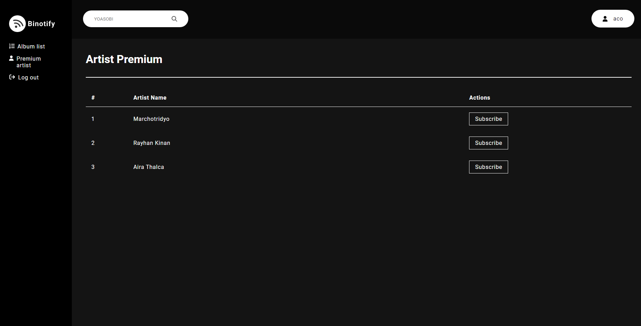Select the Rayhan Kinan artist name
The image size is (641, 326).
(152, 143)
